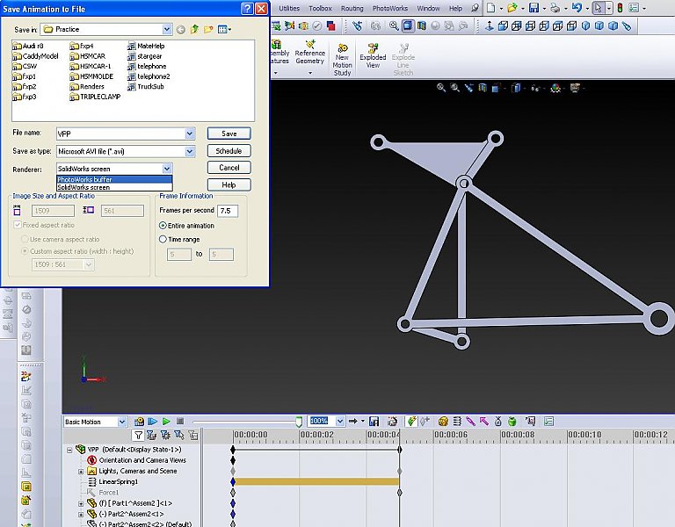Viewport: 675px width, 527px height.
Task: Click the Save Animation icon in timeline toolbar
Action: [374, 422]
